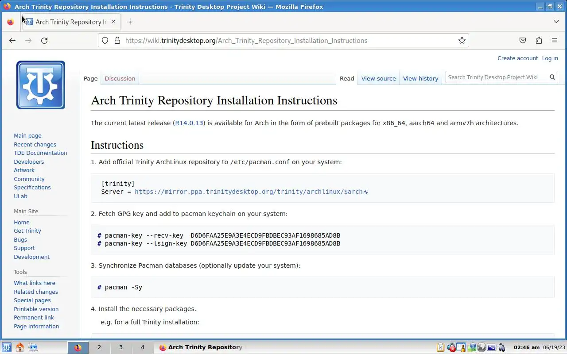The image size is (567, 354).
Task: Open a new browser tab
Action: [x=130, y=22]
